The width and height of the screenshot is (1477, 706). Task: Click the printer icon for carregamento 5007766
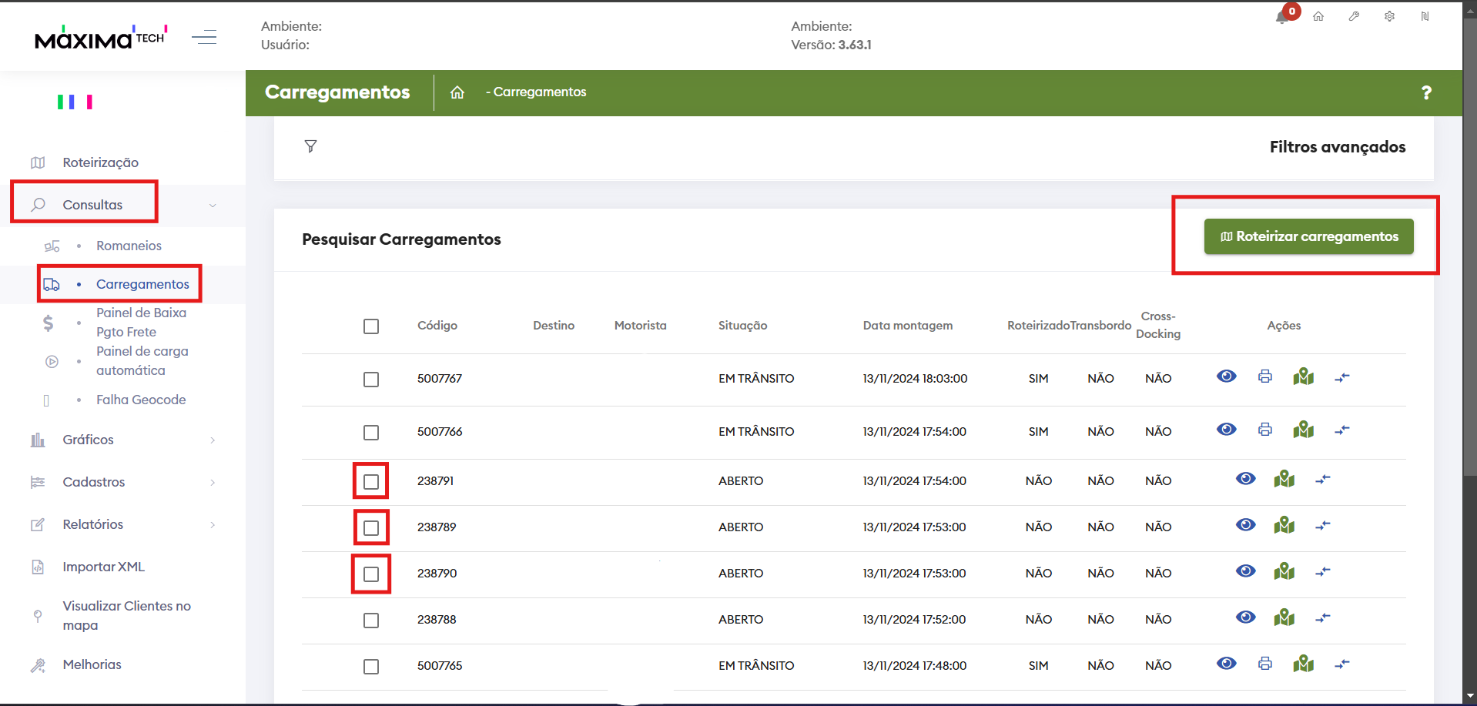1264,430
